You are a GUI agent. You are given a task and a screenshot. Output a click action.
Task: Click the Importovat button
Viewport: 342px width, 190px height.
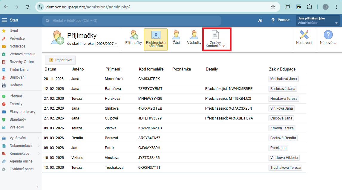(60, 60)
